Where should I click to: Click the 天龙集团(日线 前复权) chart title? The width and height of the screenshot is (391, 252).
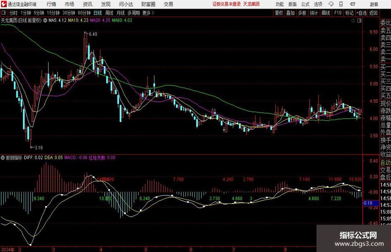pyautogui.click(x=21, y=20)
